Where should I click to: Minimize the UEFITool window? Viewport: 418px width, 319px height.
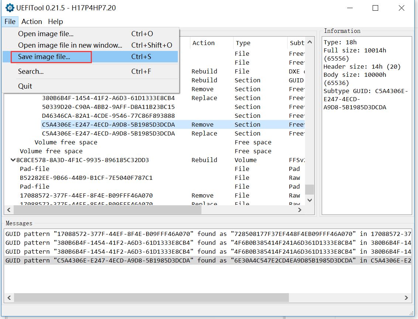click(x=350, y=8)
